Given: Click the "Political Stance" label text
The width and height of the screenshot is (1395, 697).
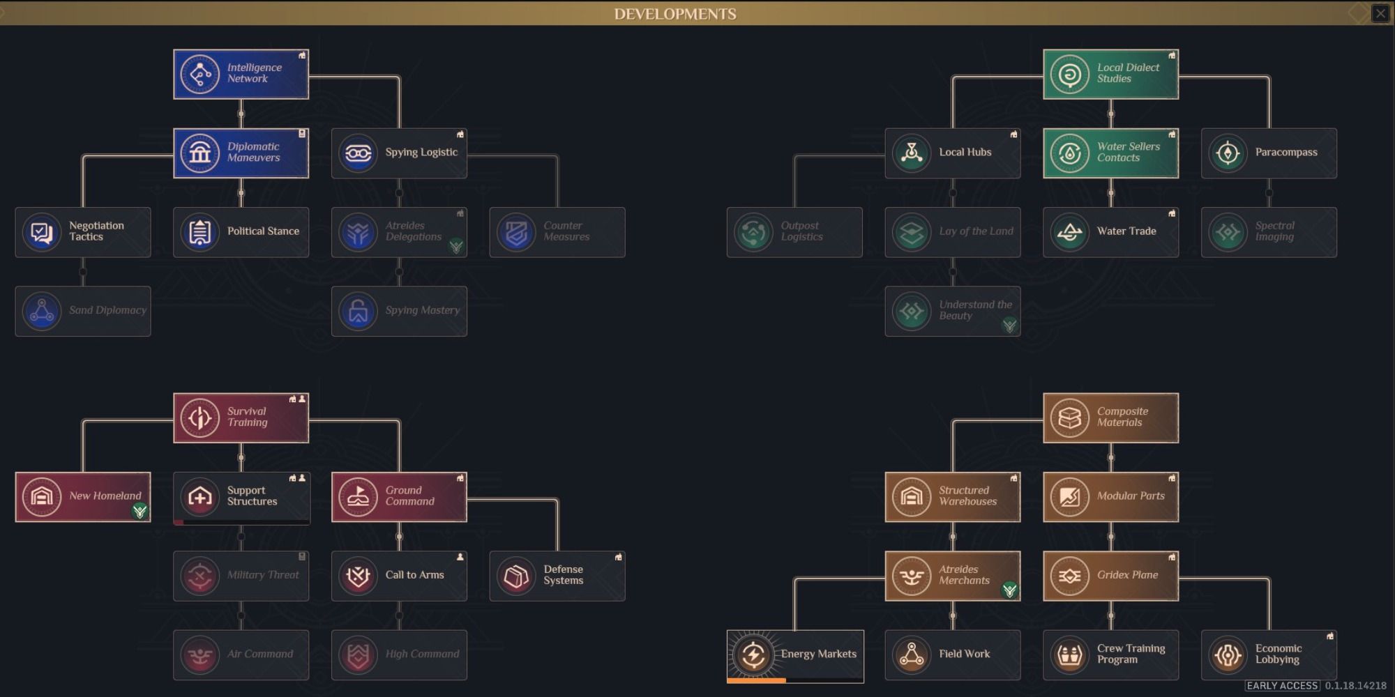Looking at the screenshot, I should point(263,231).
